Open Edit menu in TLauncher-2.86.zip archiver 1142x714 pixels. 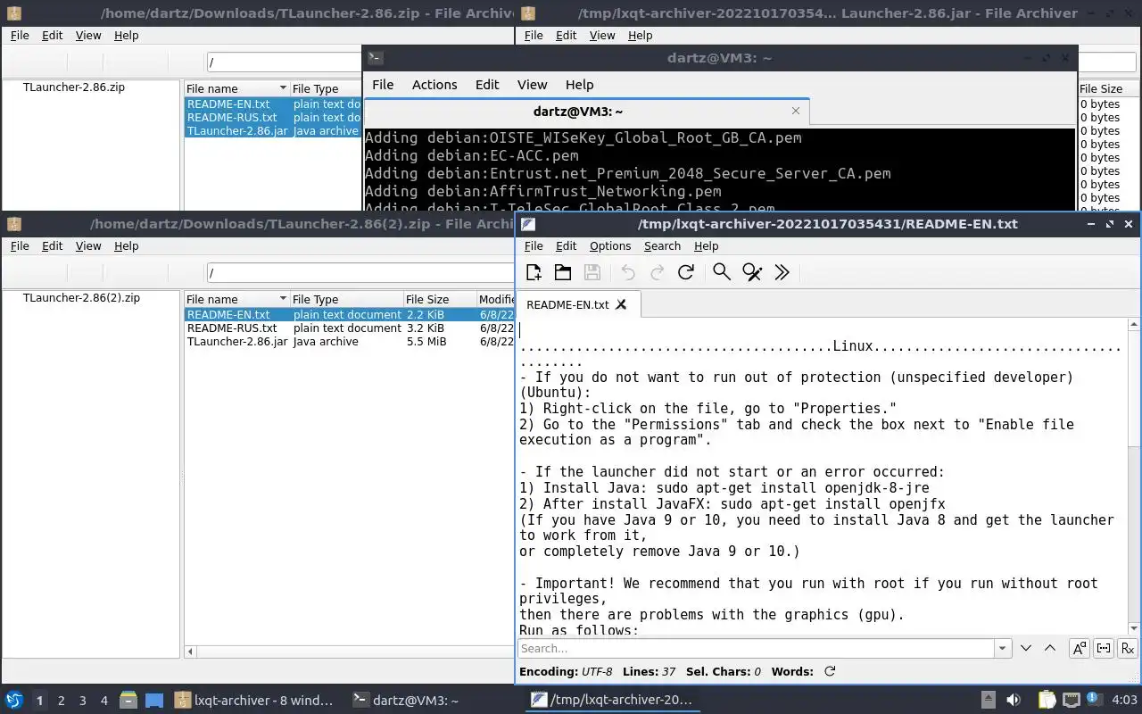53,36
